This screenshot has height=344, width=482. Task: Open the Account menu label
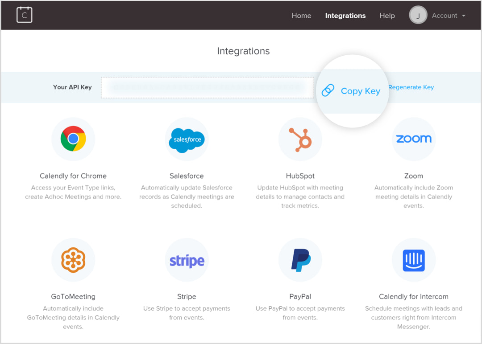pos(444,16)
